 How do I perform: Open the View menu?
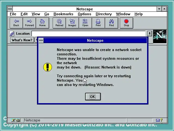click(36, 14)
